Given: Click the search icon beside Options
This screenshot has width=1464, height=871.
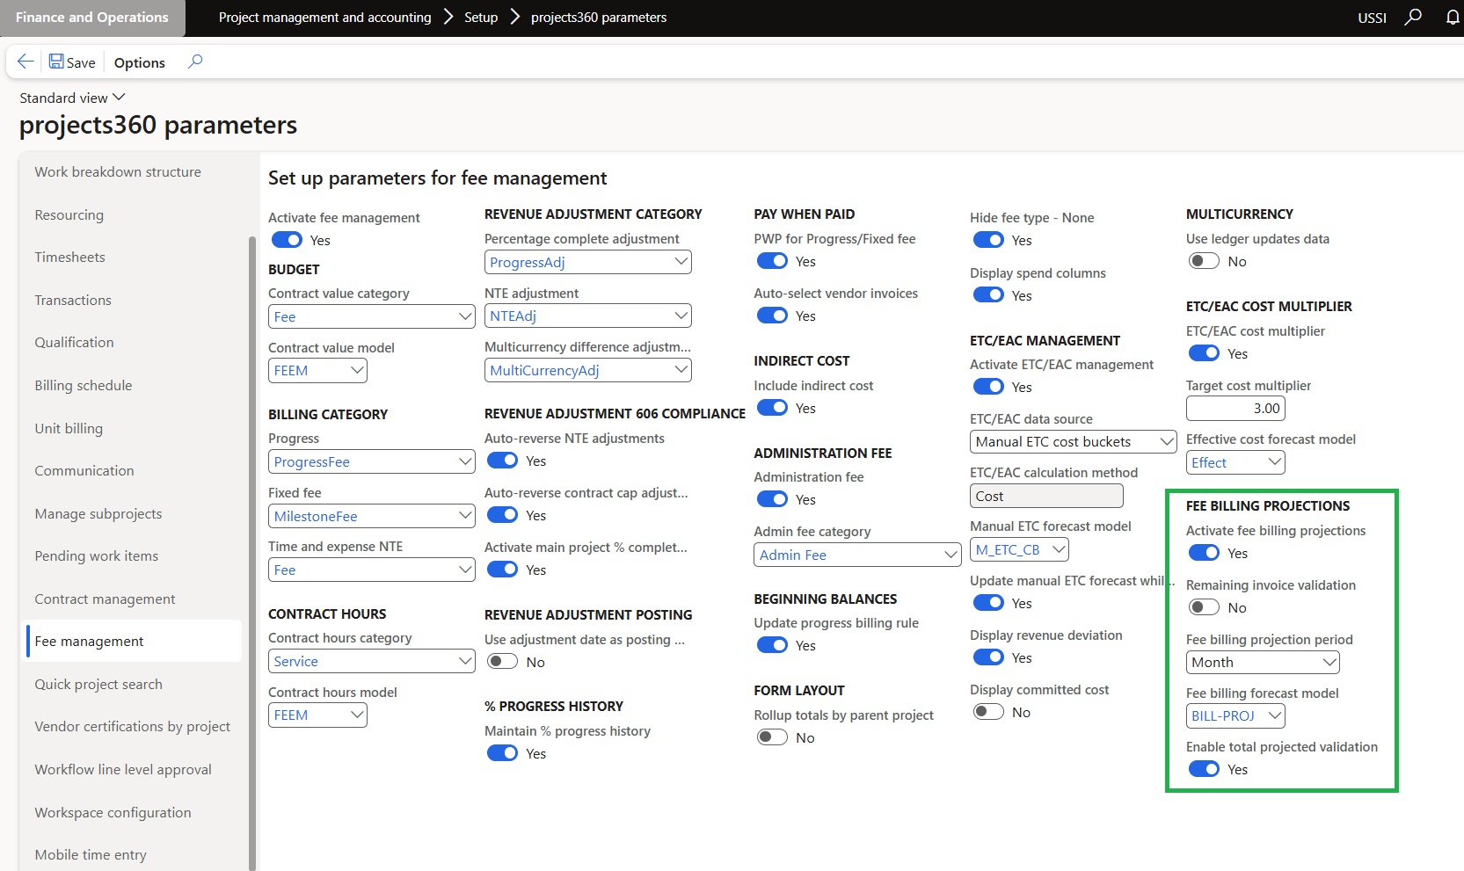Looking at the screenshot, I should [x=195, y=62].
